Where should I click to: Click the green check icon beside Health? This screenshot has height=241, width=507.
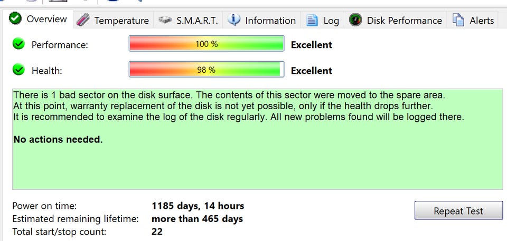19,70
